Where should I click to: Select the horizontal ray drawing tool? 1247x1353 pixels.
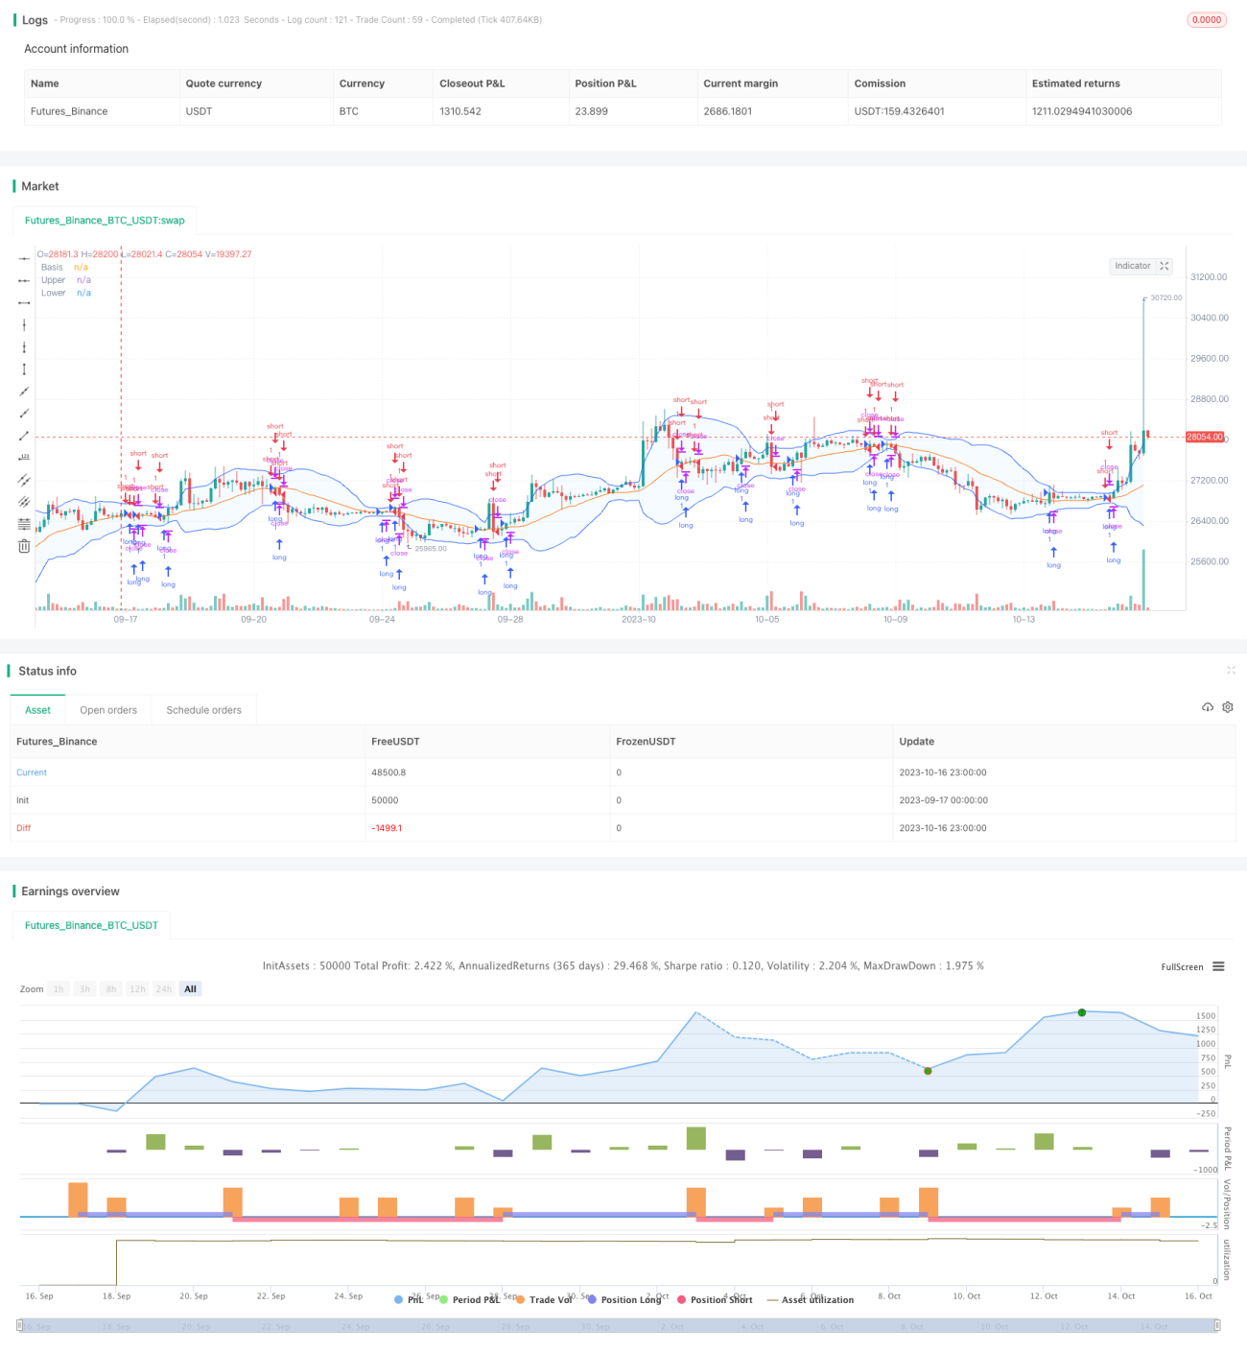click(x=24, y=280)
